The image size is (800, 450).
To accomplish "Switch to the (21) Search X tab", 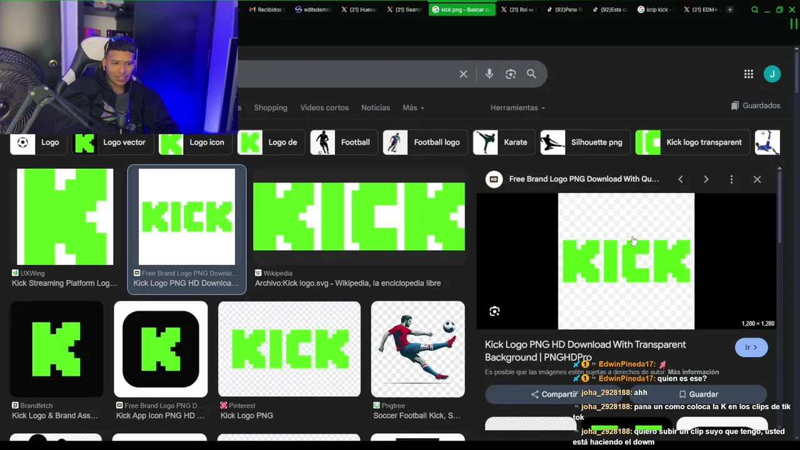I will pos(405,9).
